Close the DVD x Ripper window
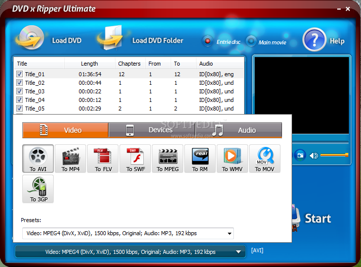 click(348, 9)
